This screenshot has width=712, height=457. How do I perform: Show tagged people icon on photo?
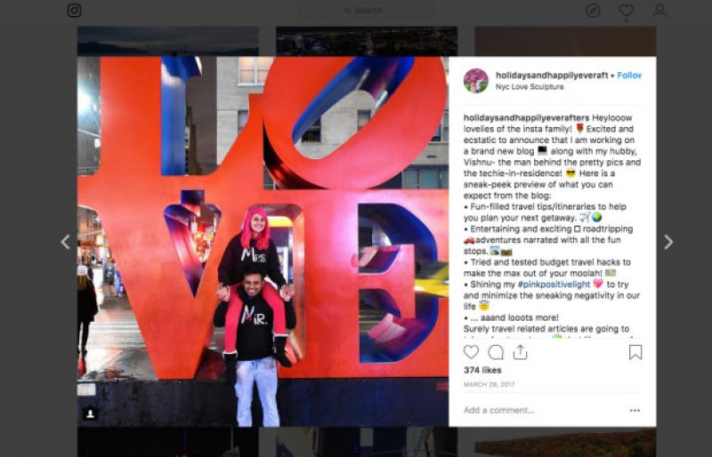[x=90, y=413]
